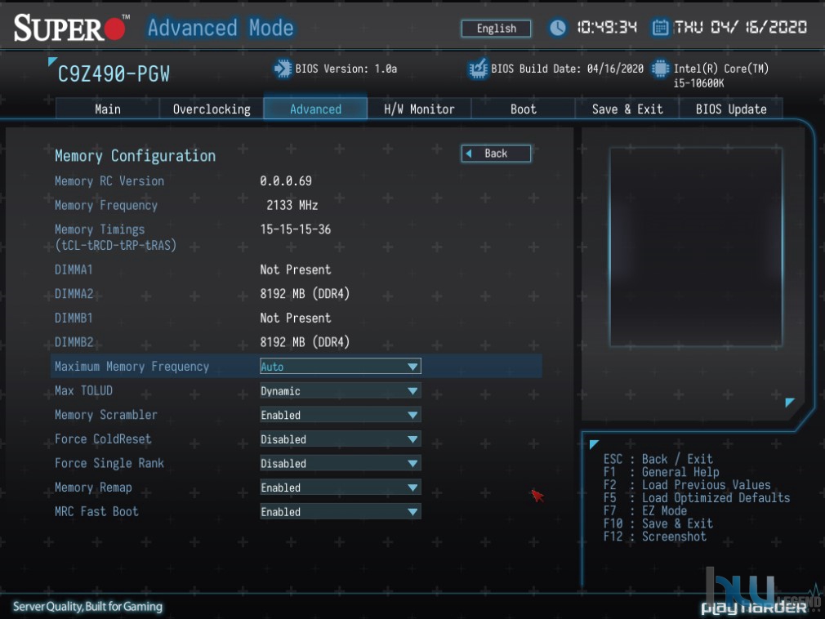Image resolution: width=825 pixels, height=619 pixels.
Task: Select the Maximum Memory Frequency label
Action: pos(132,367)
